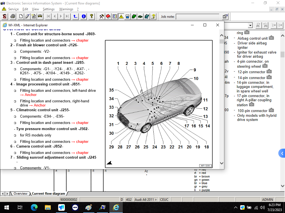Screen dimensions: 285x213
Task: Switch to the Overview tab
Action: pyautogui.click(x=20, y=194)
